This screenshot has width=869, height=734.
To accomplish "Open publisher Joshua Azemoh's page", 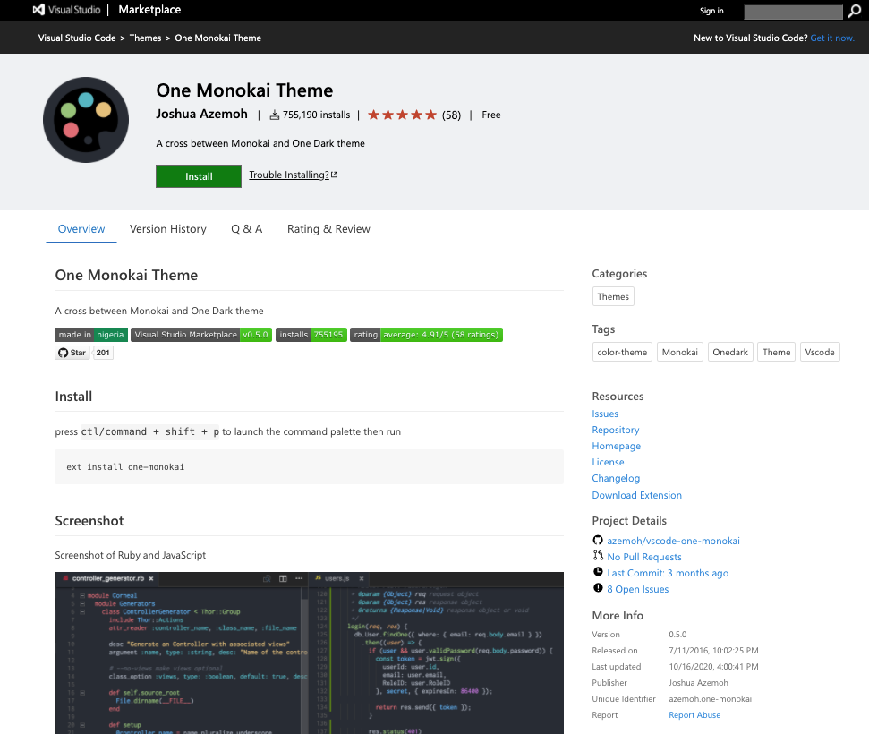I will point(201,114).
